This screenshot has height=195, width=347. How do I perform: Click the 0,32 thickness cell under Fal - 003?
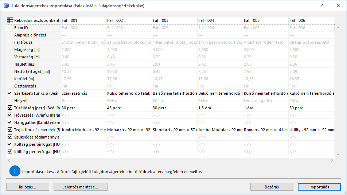coord(175,57)
